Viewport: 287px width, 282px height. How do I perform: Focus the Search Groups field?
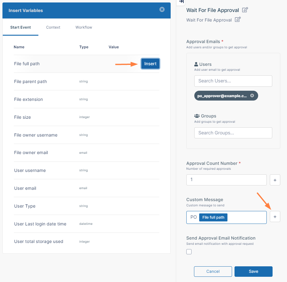tap(233, 133)
